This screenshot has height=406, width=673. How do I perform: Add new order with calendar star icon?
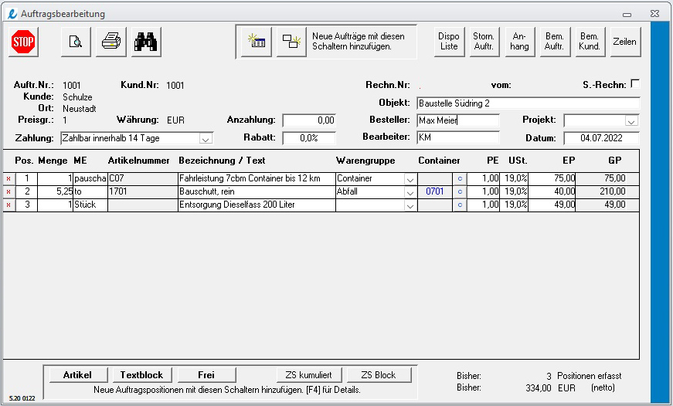click(x=257, y=42)
